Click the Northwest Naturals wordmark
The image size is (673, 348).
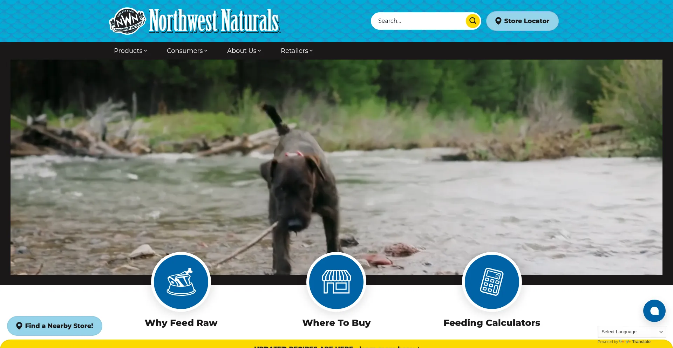[215, 21]
